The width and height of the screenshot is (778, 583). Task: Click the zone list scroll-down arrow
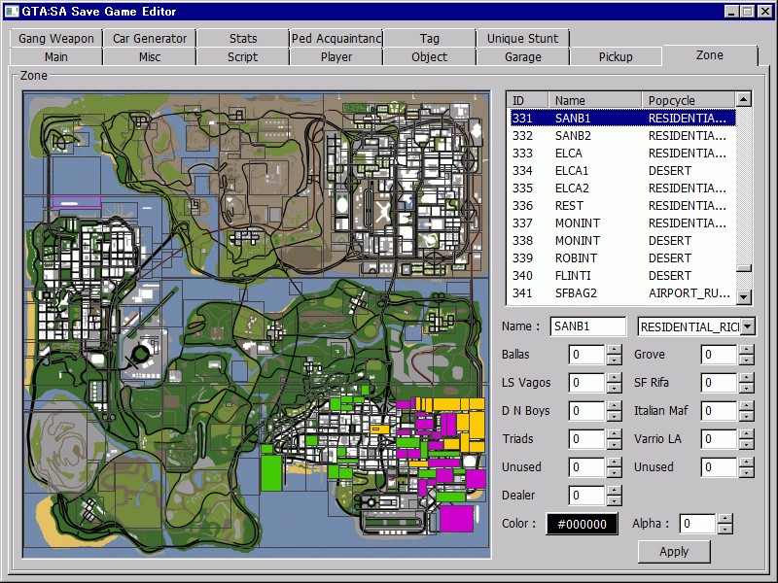pyautogui.click(x=743, y=296)
